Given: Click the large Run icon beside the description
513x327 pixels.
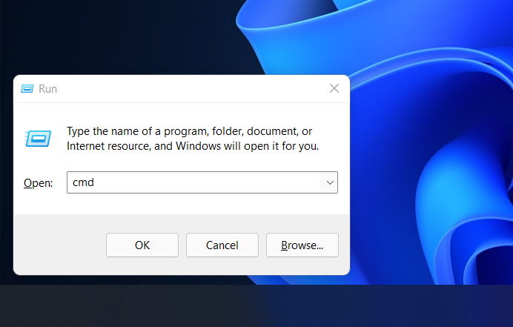Looking at the screenshot, I should click(x=38, y=139).
